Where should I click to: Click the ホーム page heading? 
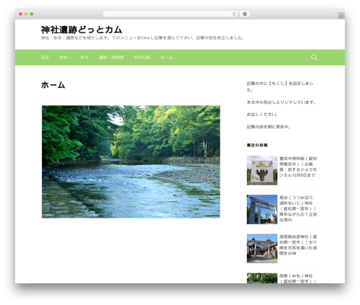53,85
